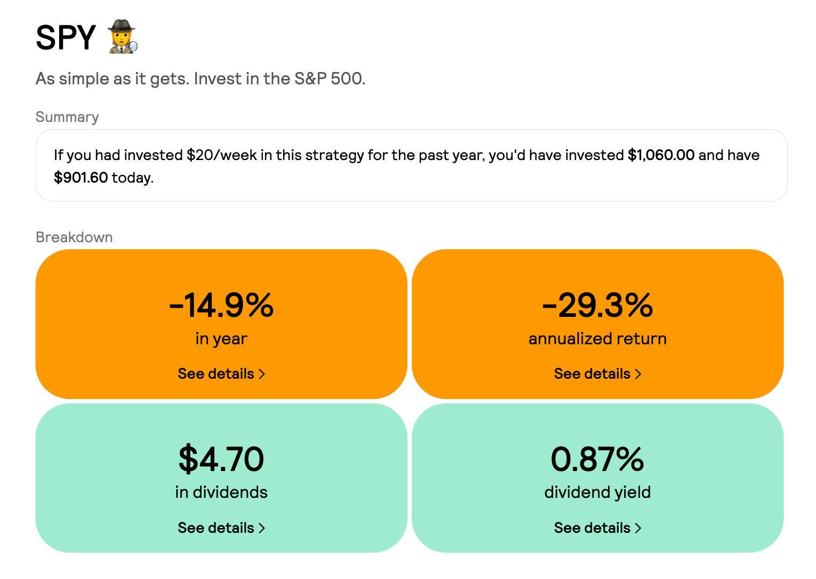Screen dimensions: 816x579
Task: Show See details for dividend yield
Action: tap(592, 528)
